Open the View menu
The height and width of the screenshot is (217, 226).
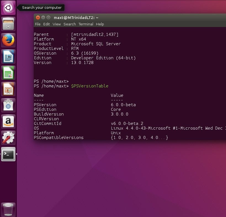(57, 24)
